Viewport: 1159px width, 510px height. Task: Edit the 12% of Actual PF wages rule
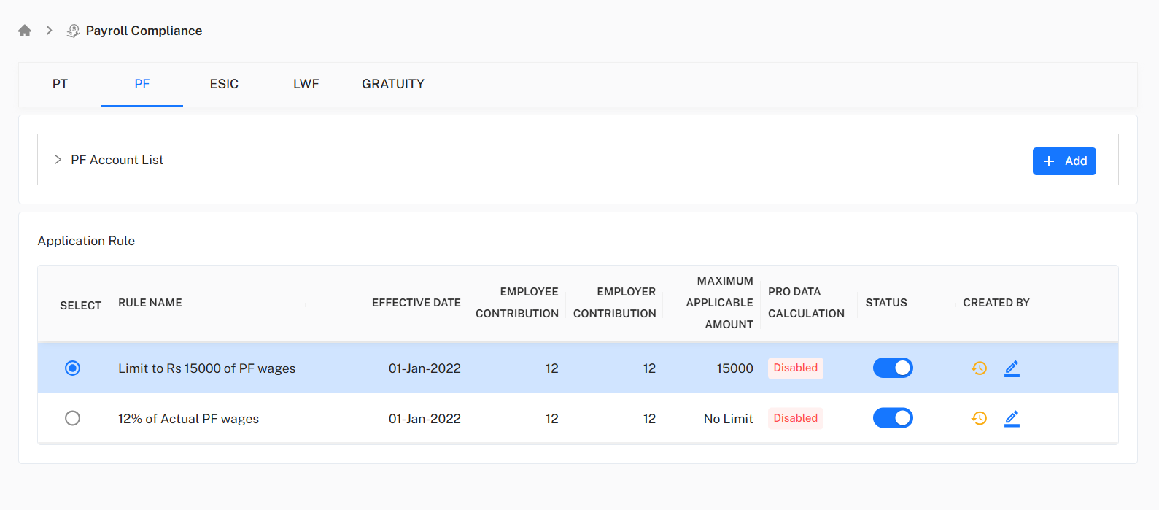(x=1012, y=418)
